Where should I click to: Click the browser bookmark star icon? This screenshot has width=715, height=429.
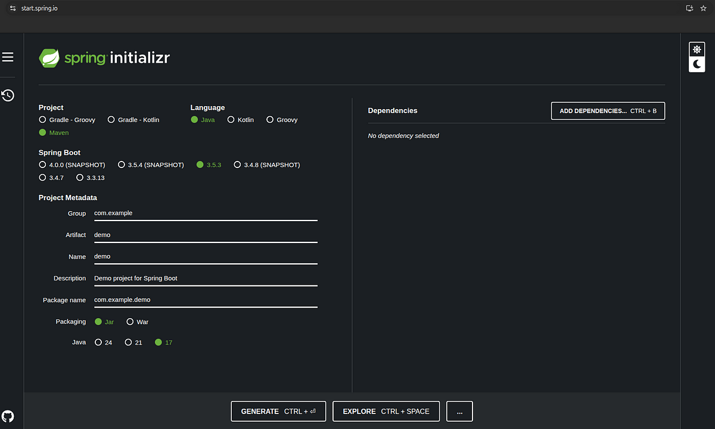703,8
